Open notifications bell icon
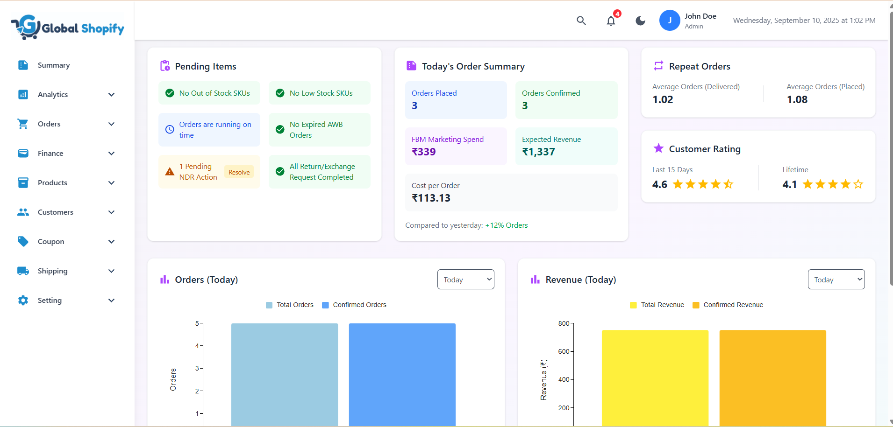Viewport: 893px width, 427px height. click(x=611, y=21)
